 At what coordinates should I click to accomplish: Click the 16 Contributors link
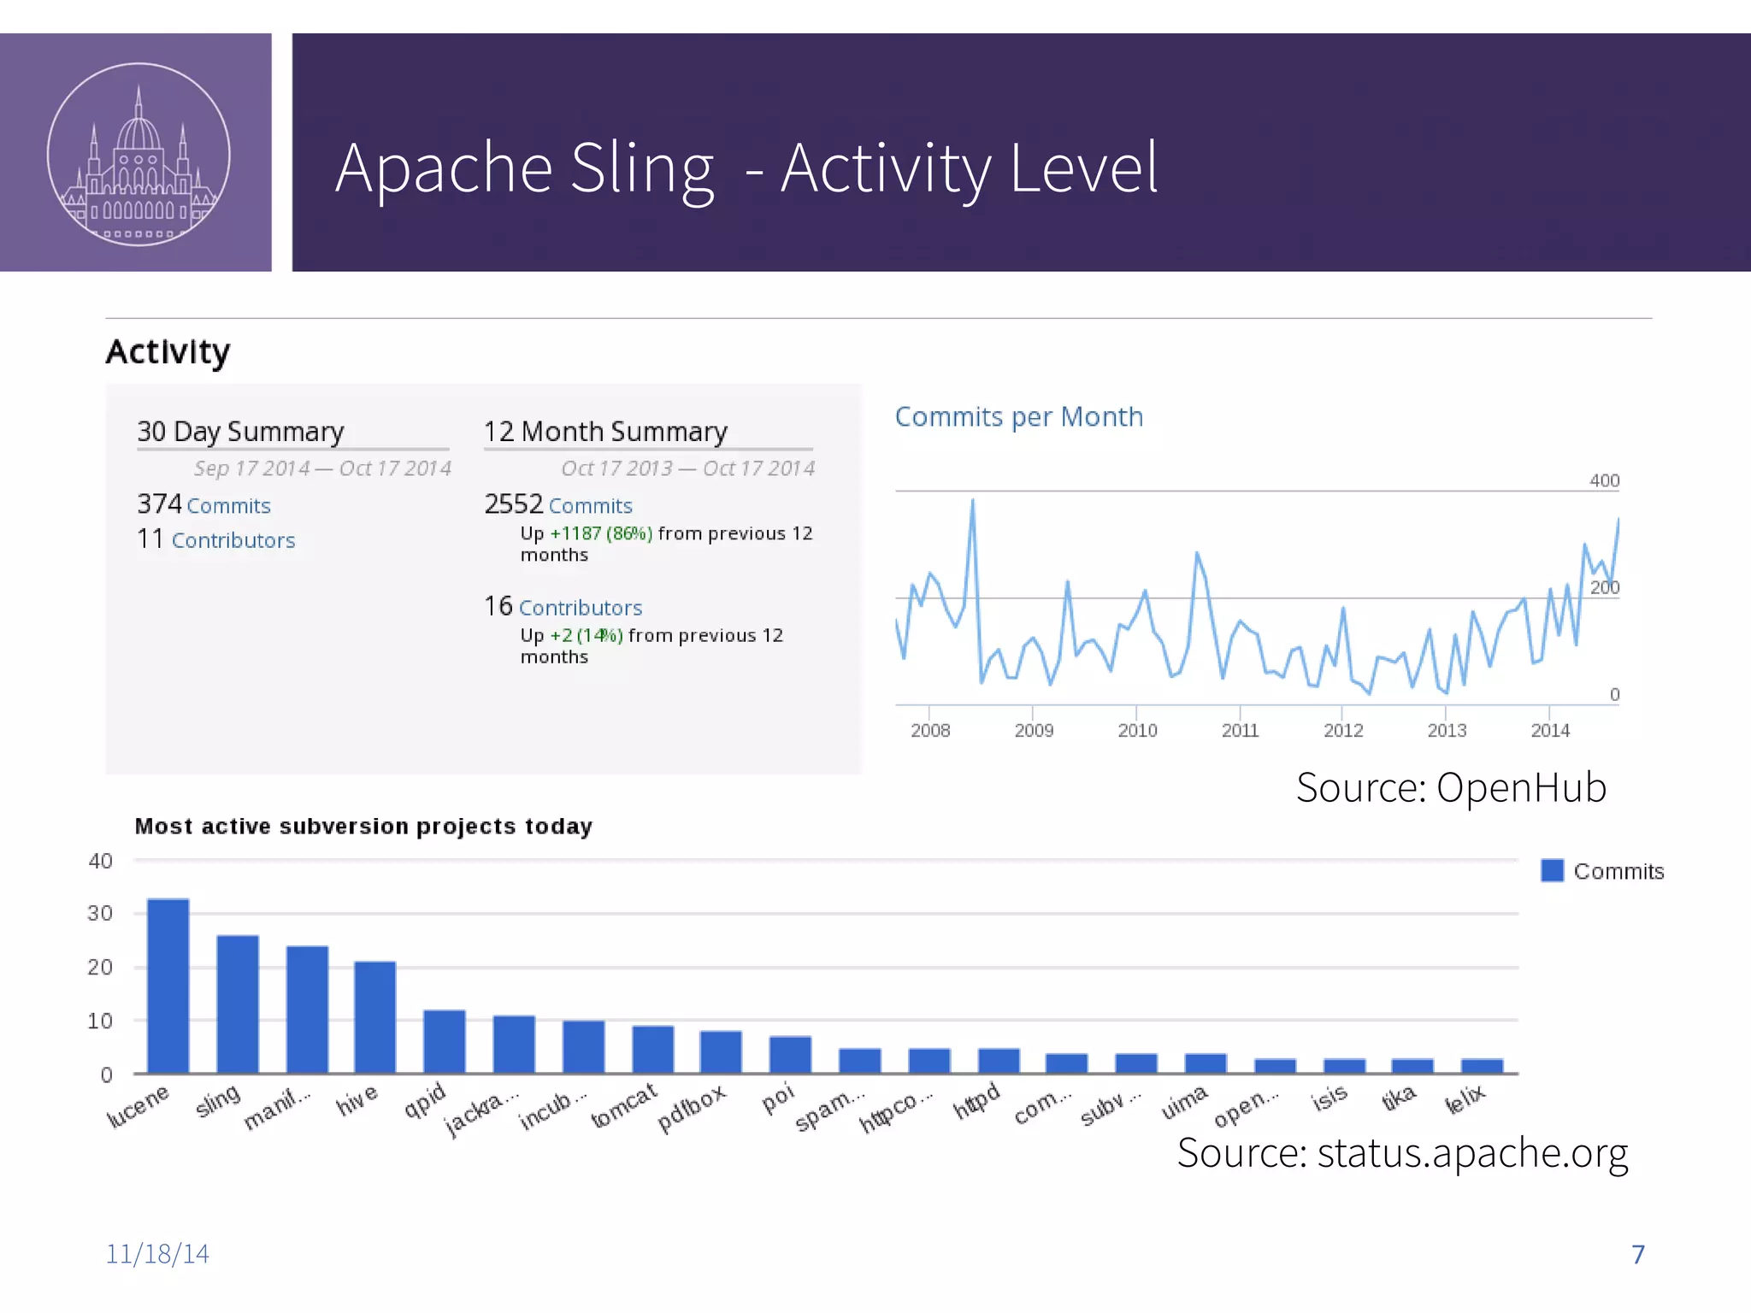coord(580,608)
